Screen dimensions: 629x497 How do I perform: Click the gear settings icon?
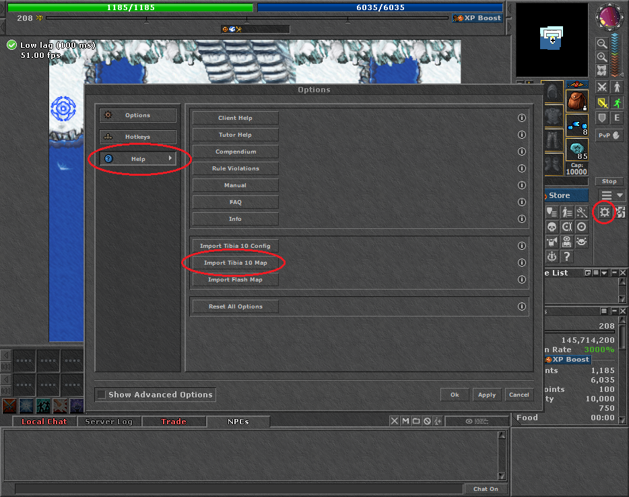[x=604, y=212]
